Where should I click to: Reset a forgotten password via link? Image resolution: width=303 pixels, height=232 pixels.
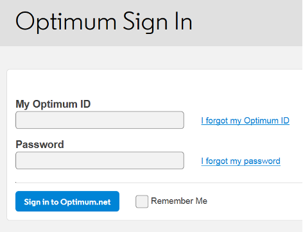coord(241,161)
